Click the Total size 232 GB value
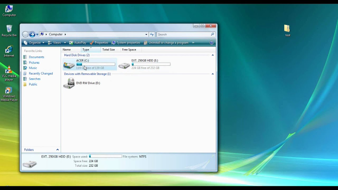 click(x=93, y=166)
